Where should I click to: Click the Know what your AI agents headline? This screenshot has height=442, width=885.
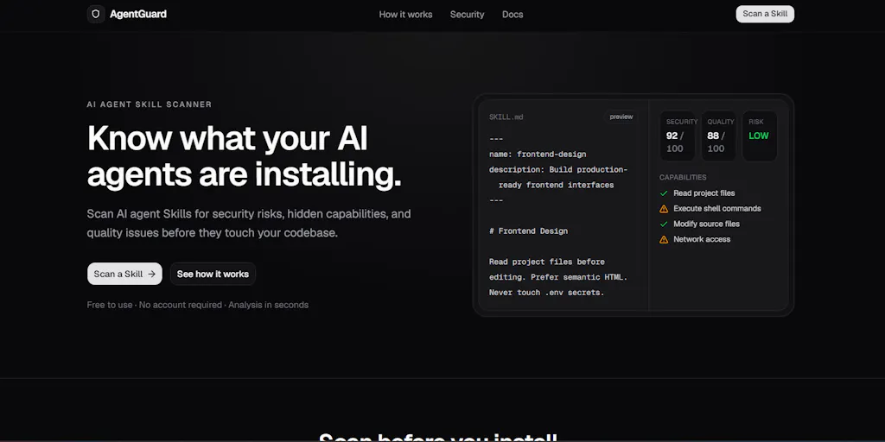pyautogui.click(x=245, y=156)
